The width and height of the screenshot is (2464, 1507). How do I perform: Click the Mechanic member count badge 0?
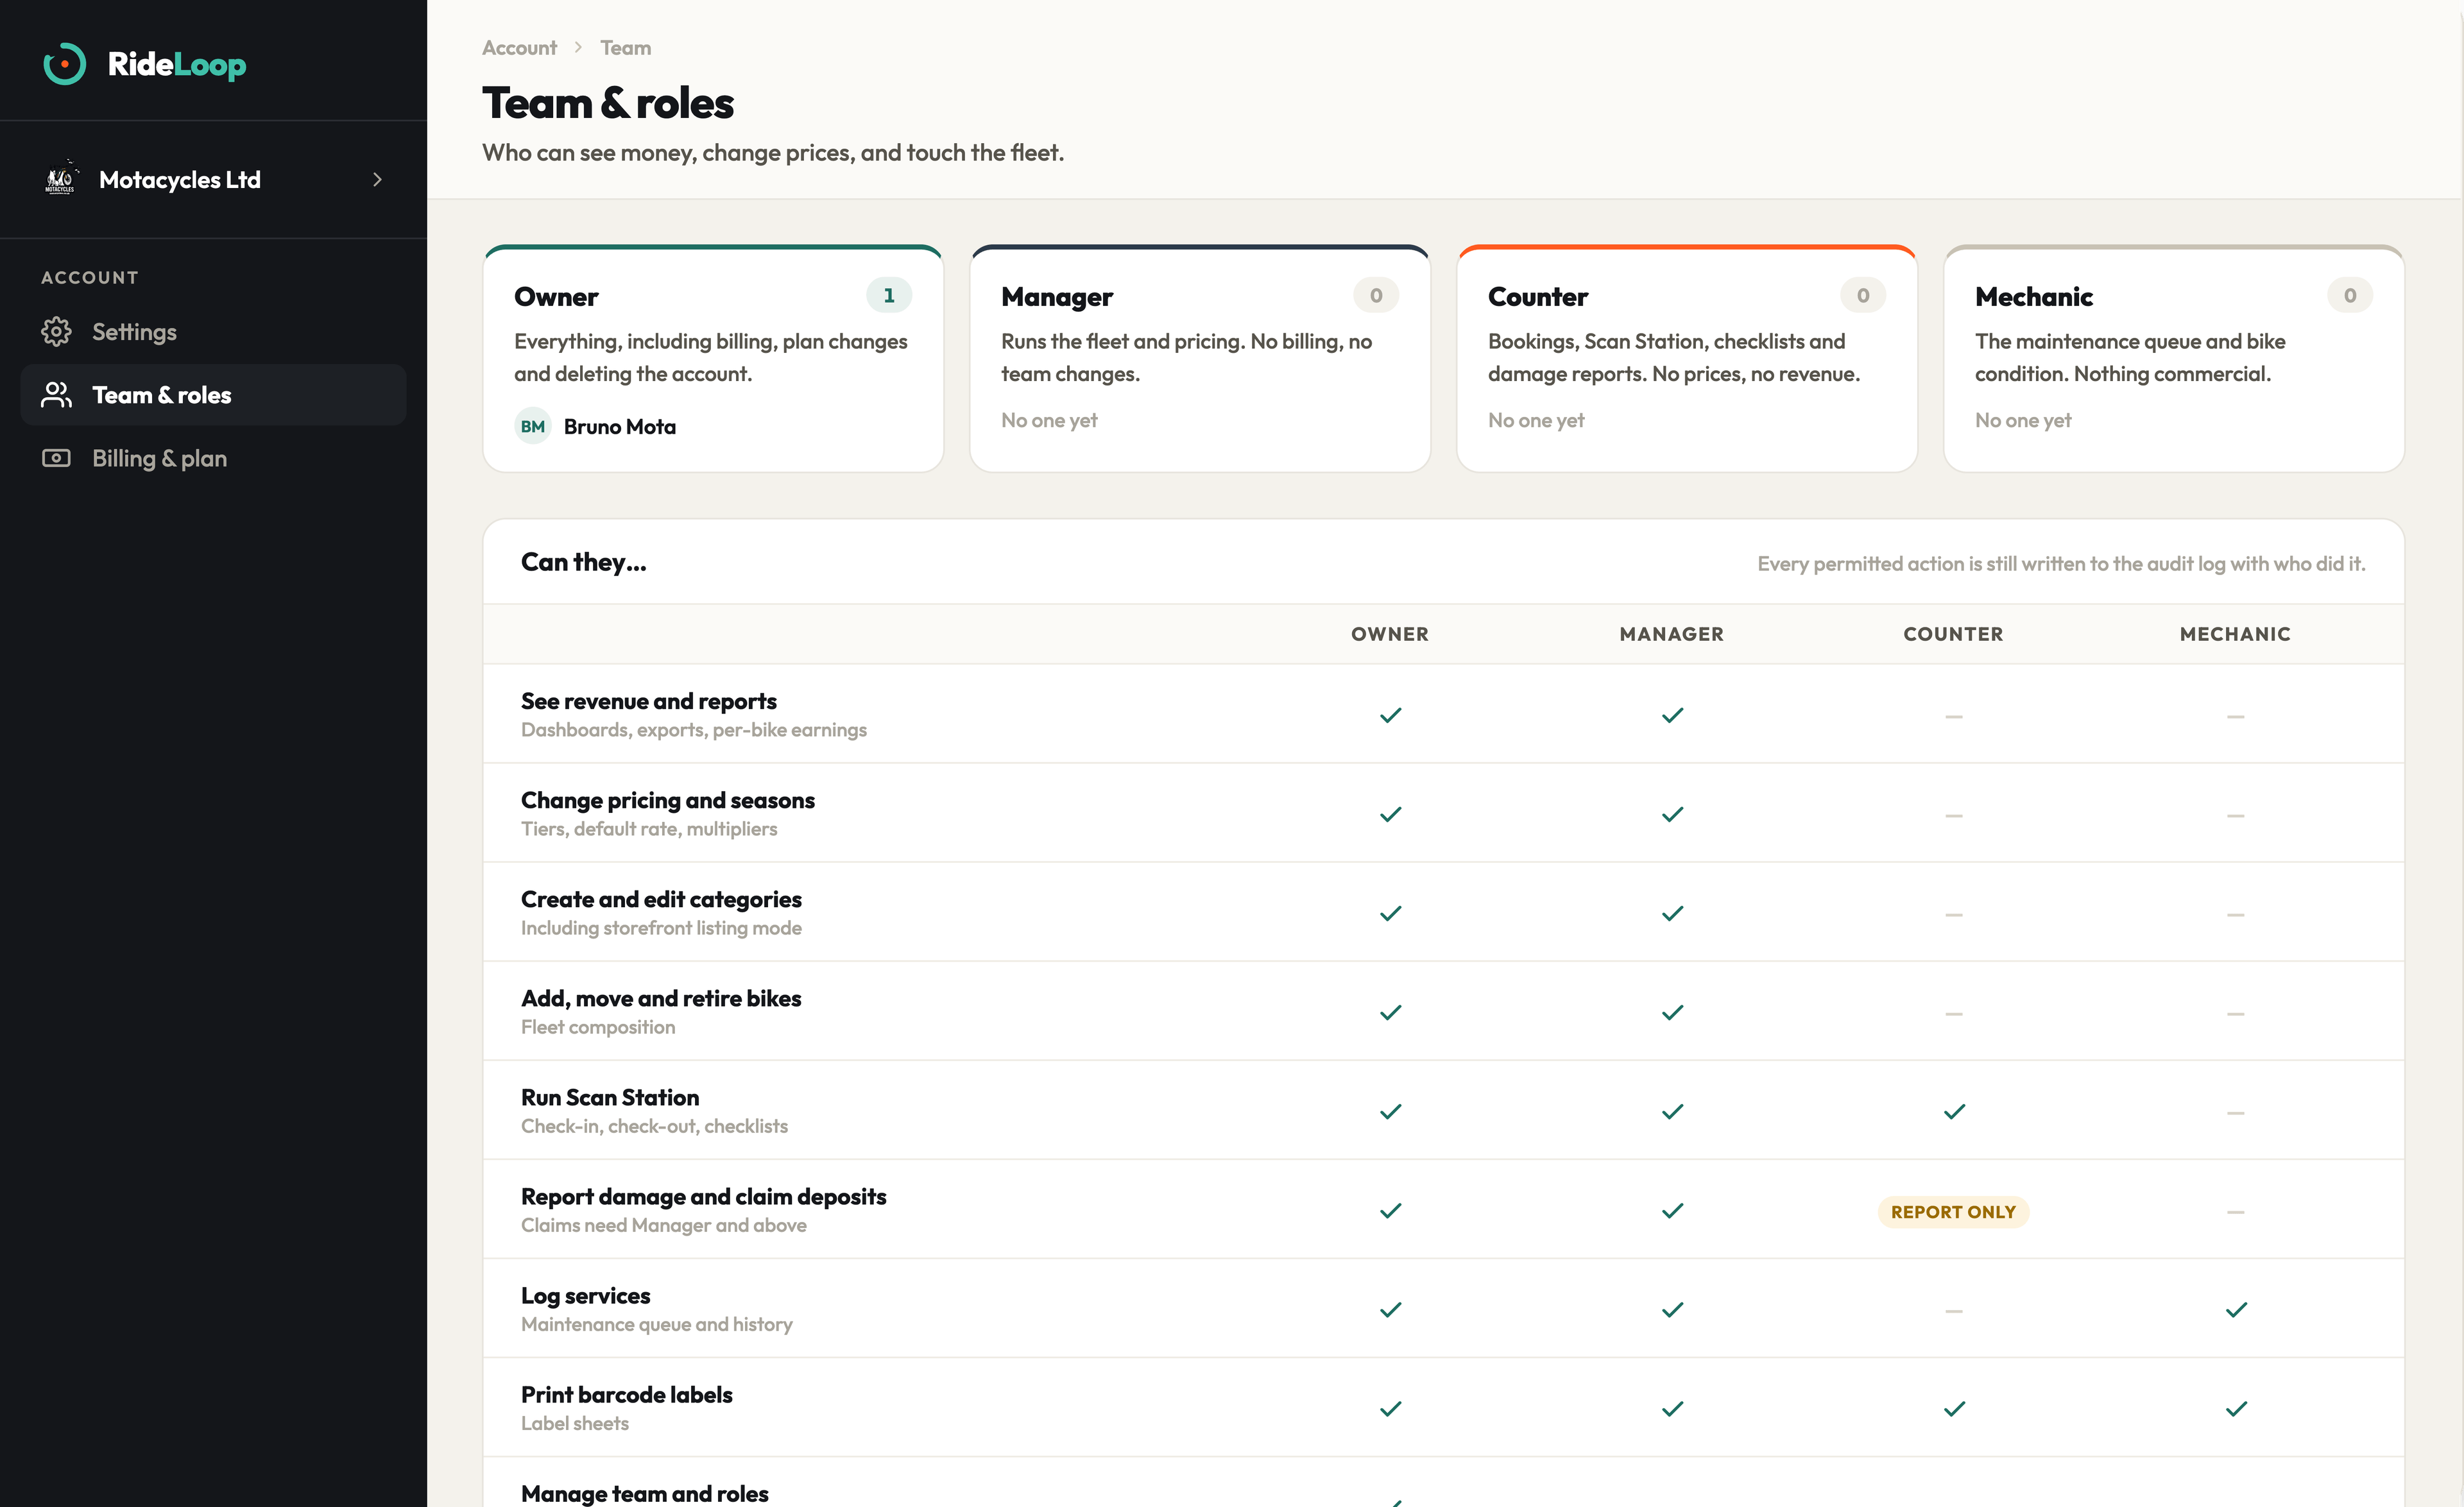2350,296
